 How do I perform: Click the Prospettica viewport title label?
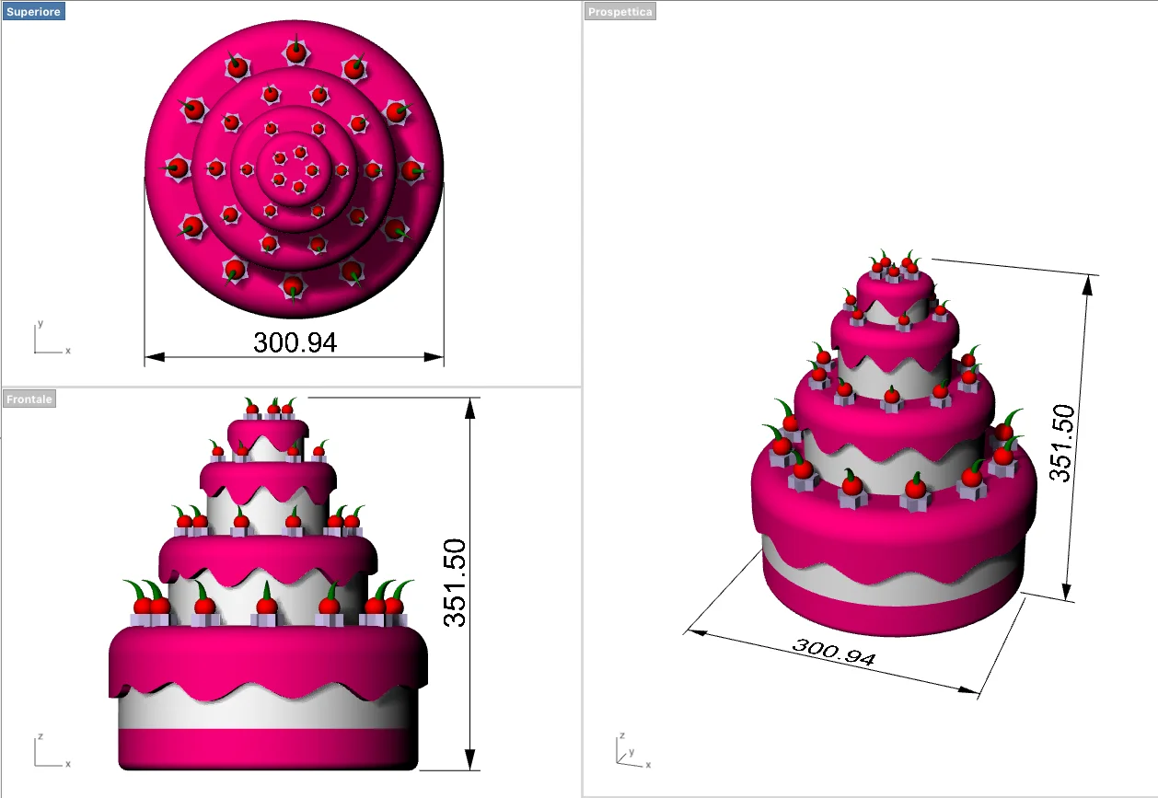pos(620,12)
